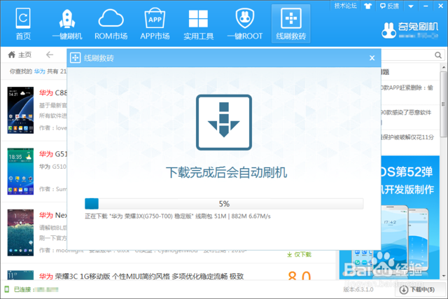The height and width of the screenshot is (299, 448).
Task: Click the connected phone status icon
Action: click(7, 289)
